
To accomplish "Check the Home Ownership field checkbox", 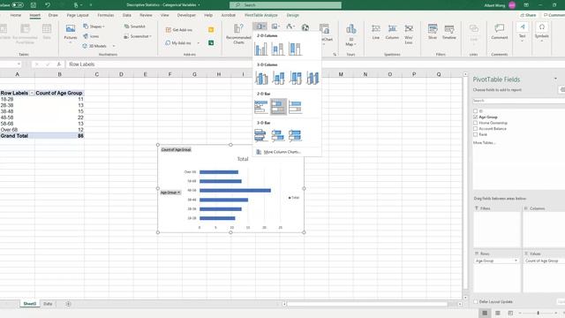I will coord(475,123).
